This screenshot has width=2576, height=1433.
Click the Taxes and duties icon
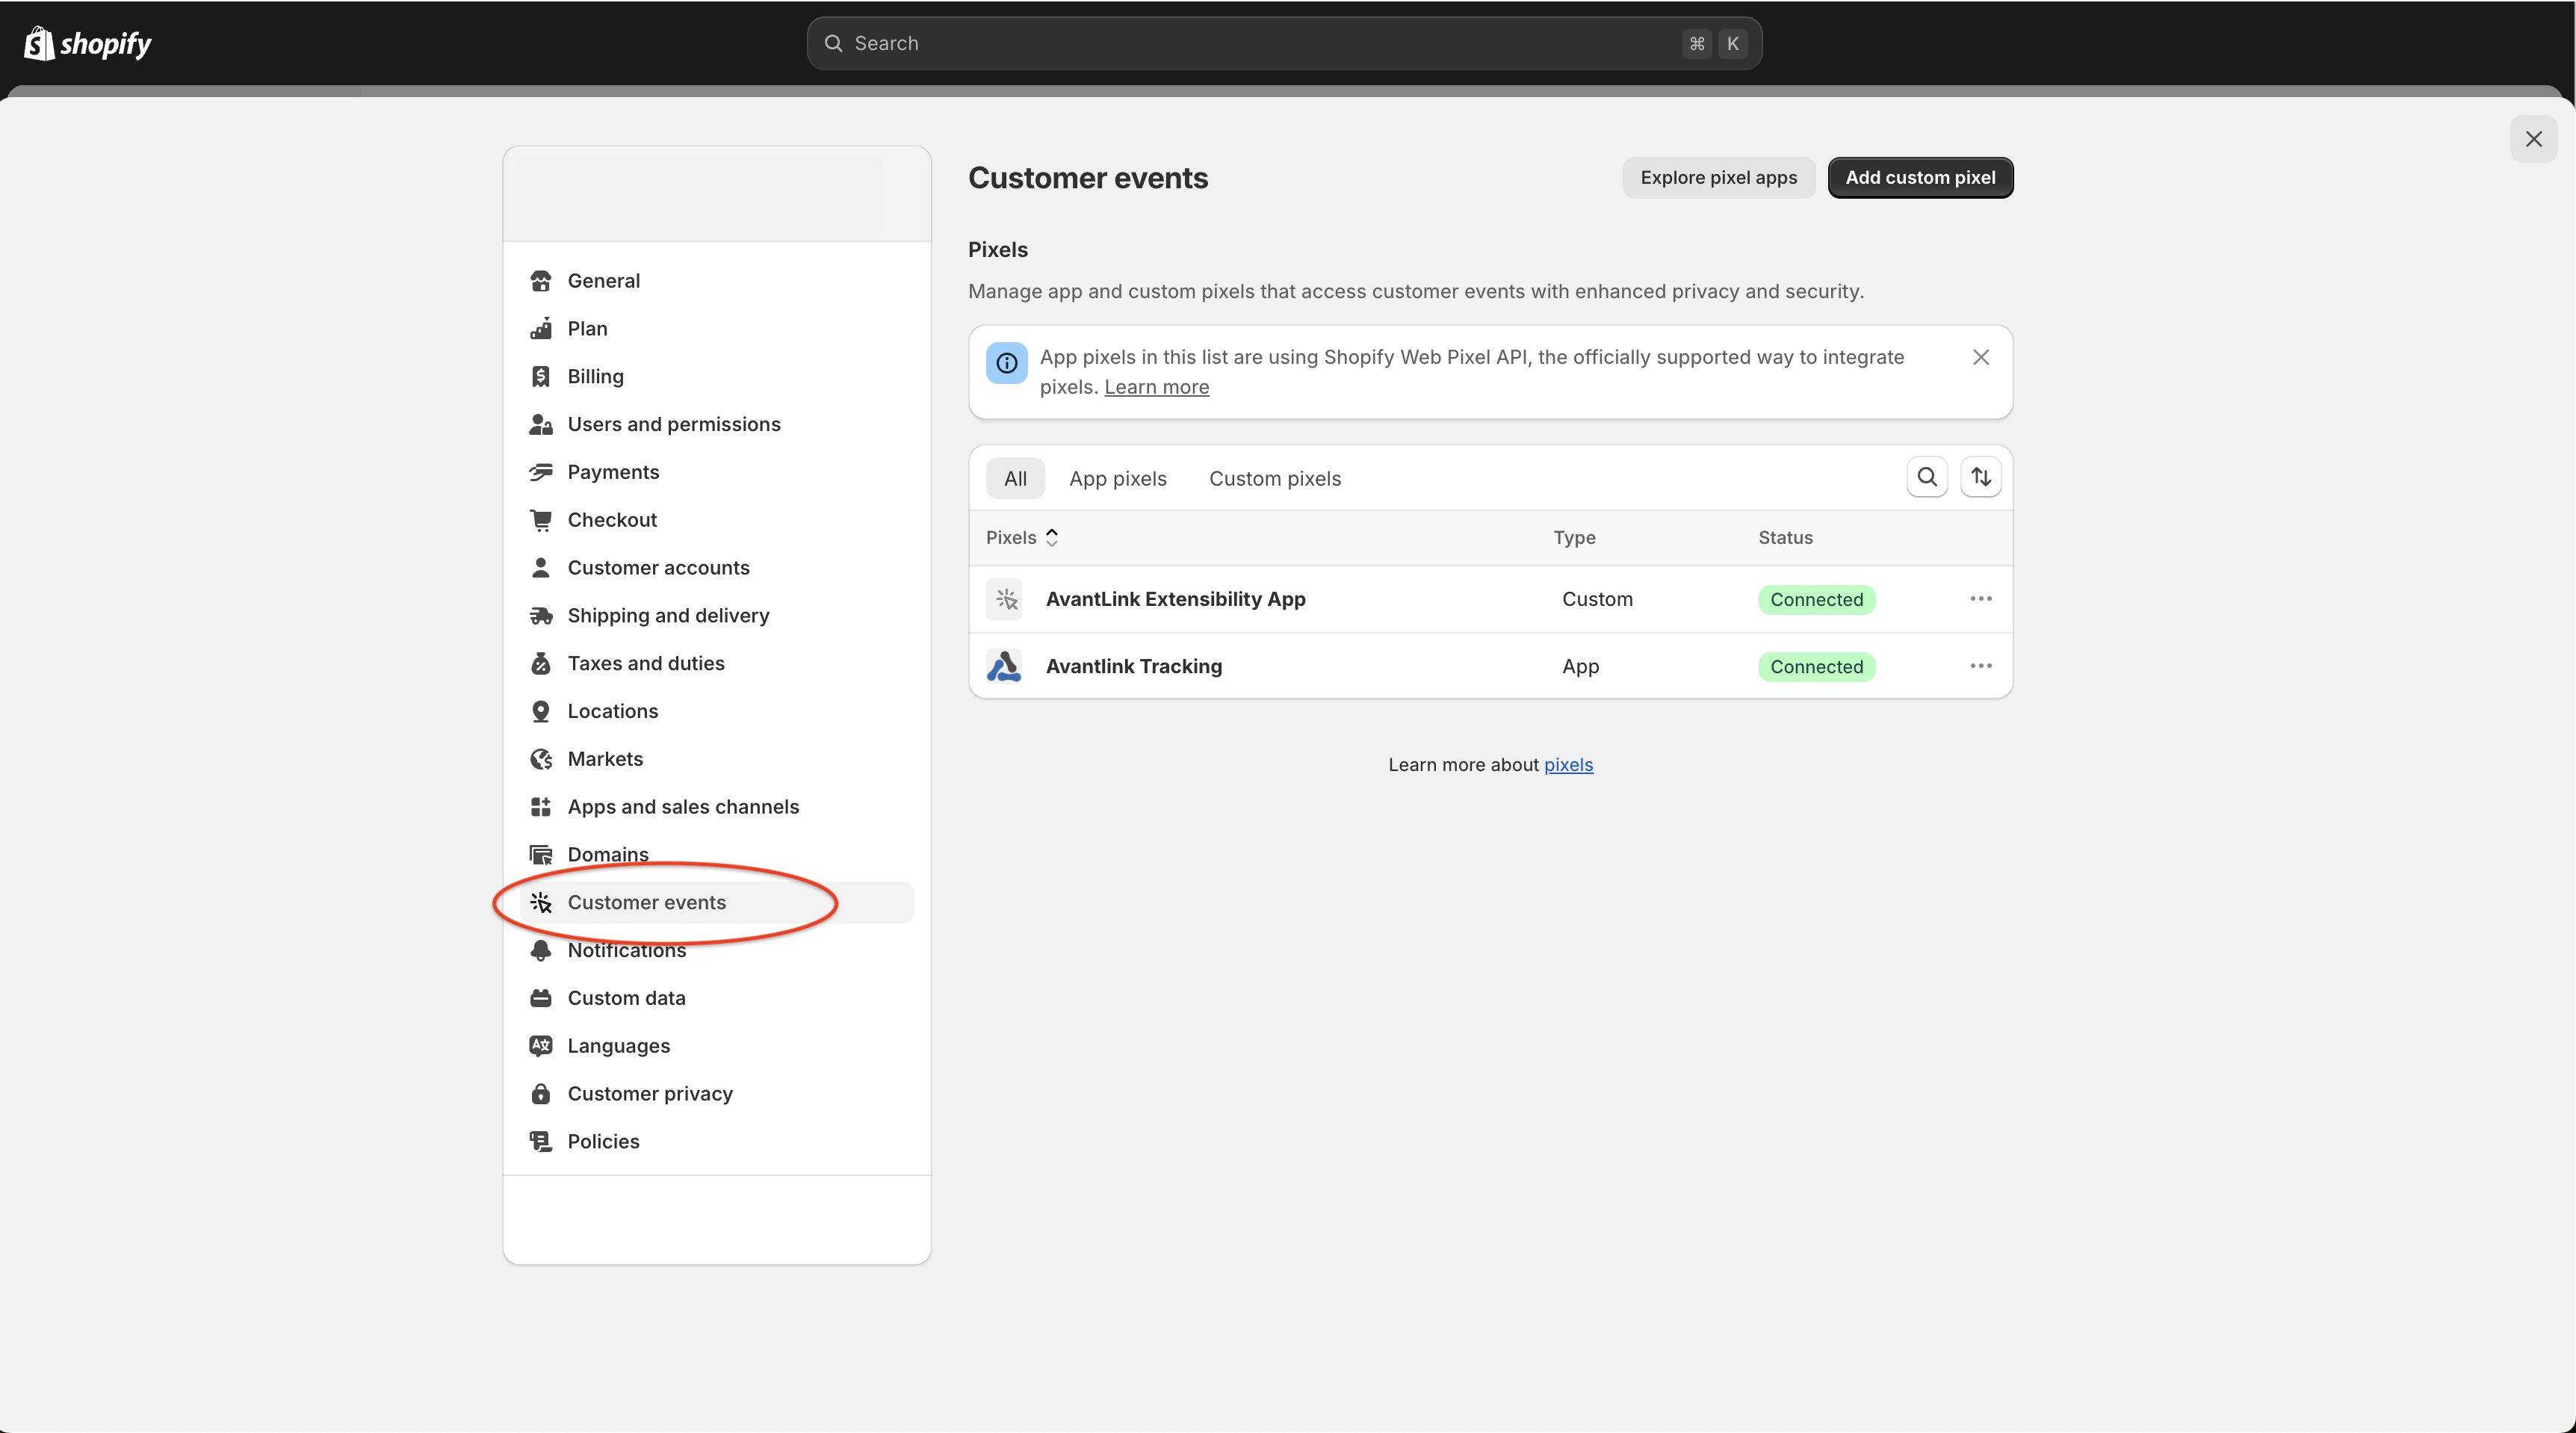541,664
